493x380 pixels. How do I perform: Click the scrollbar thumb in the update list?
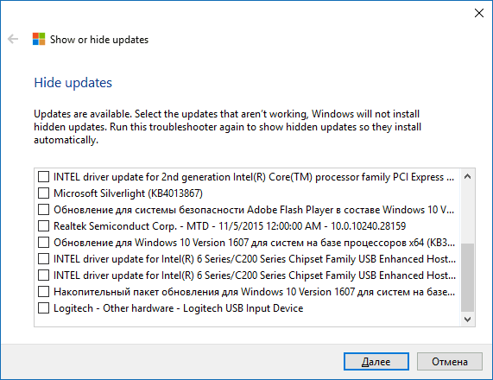467,277
